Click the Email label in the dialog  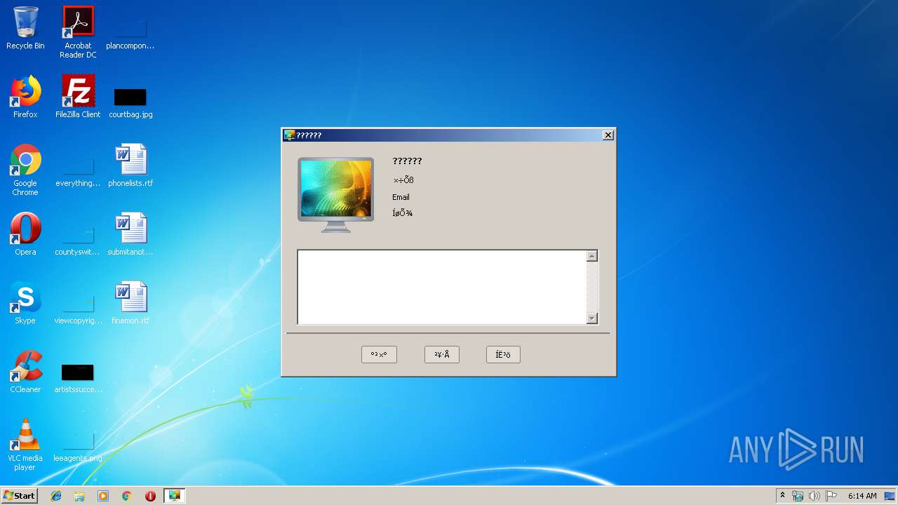tap(401, 197)
